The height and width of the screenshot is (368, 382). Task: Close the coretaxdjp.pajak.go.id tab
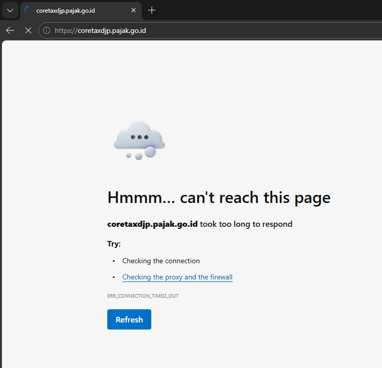pos(134,10)
